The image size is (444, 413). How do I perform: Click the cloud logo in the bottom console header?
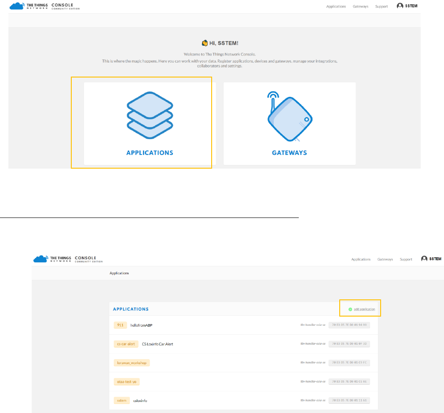pyautogui.click(x=41, y=259)
